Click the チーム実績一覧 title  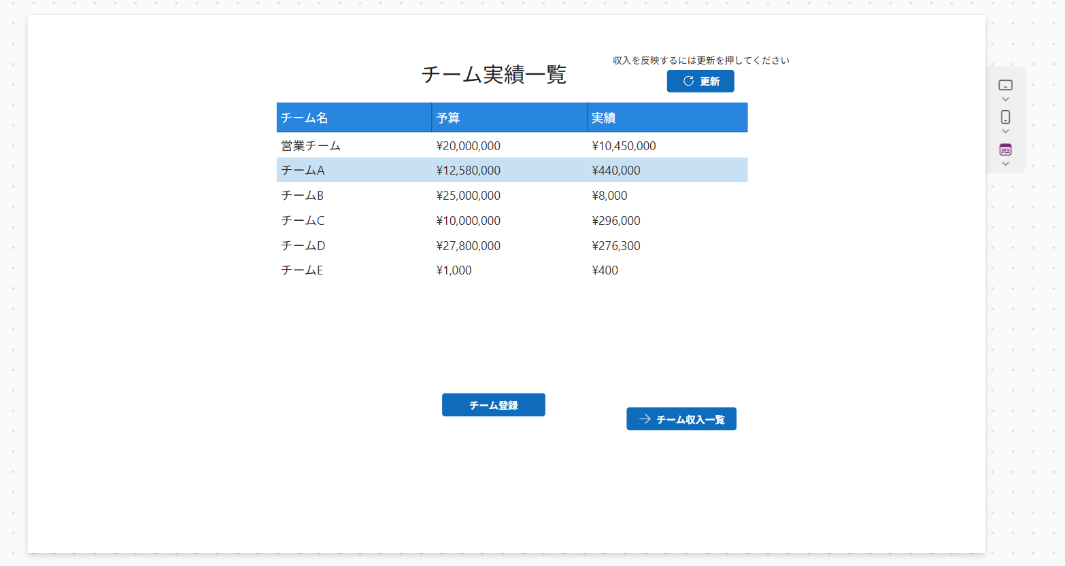click(x=494, y=74)
